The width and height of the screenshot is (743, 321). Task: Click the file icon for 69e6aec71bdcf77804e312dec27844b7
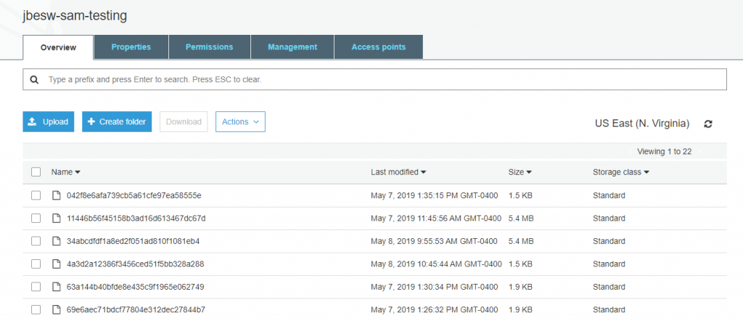(57, 309)
